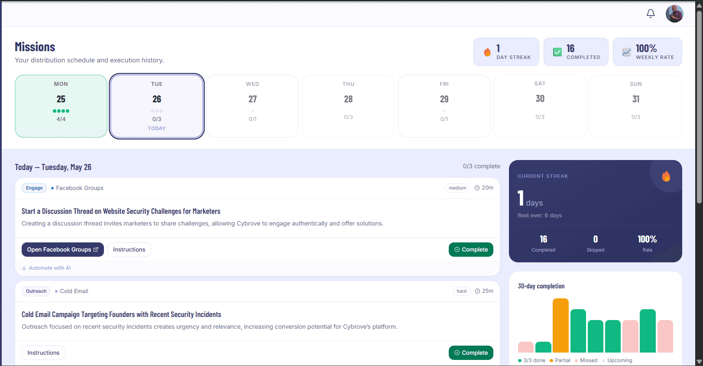703x366 pixels.
Task: Click the Engage tag on Facebook Groups mission
Action: (x=34, y=188)
